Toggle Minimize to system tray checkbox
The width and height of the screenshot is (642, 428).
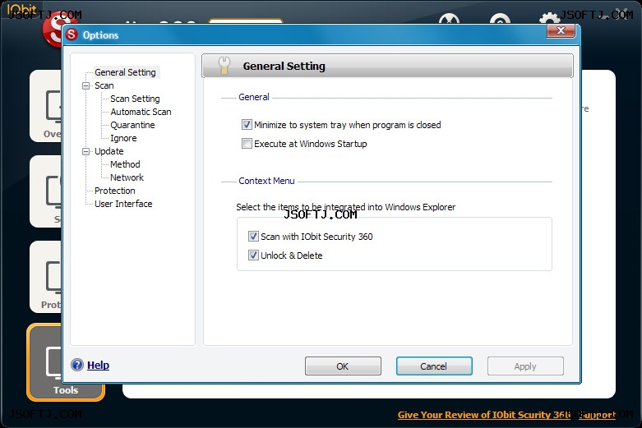click(247, 124)
